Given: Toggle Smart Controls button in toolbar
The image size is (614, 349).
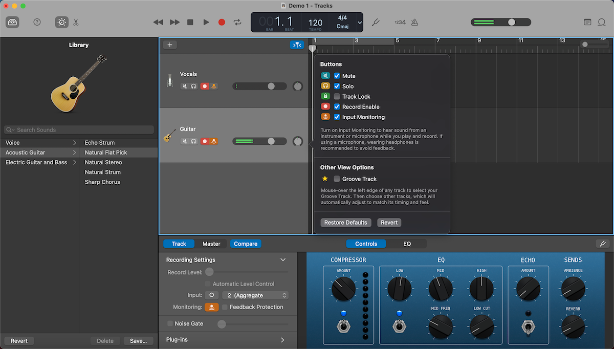Looking at the screenshot, I should click(62, 22).
